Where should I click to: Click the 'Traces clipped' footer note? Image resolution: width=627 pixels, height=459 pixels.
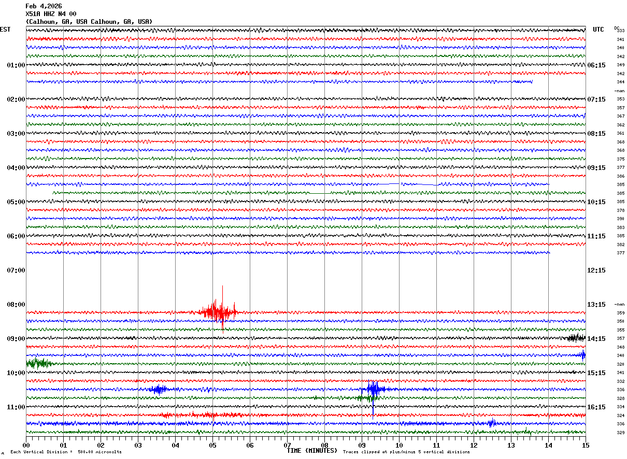pos(406,452)
